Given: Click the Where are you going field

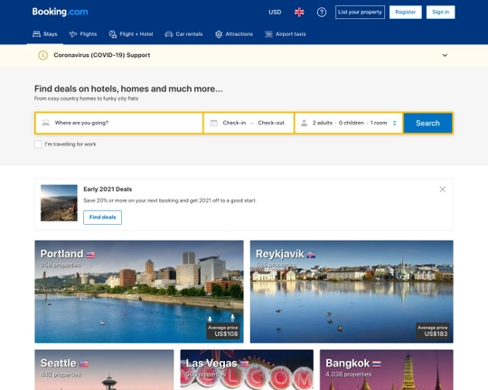Looking at the screenshot, I should pos(119,123).
